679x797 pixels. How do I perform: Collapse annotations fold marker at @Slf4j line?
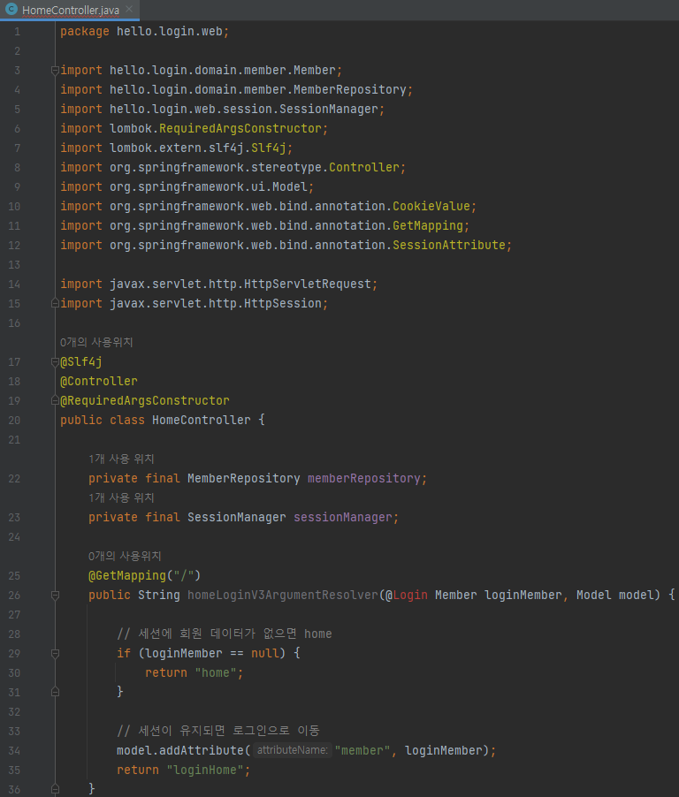coord(55,362)
